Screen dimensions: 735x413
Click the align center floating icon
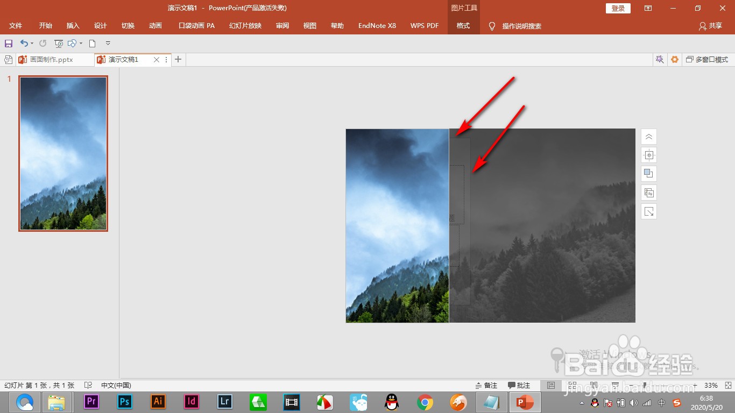click(x=649, y=155)
